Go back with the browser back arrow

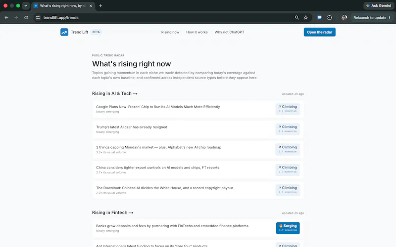pos(6,18)
